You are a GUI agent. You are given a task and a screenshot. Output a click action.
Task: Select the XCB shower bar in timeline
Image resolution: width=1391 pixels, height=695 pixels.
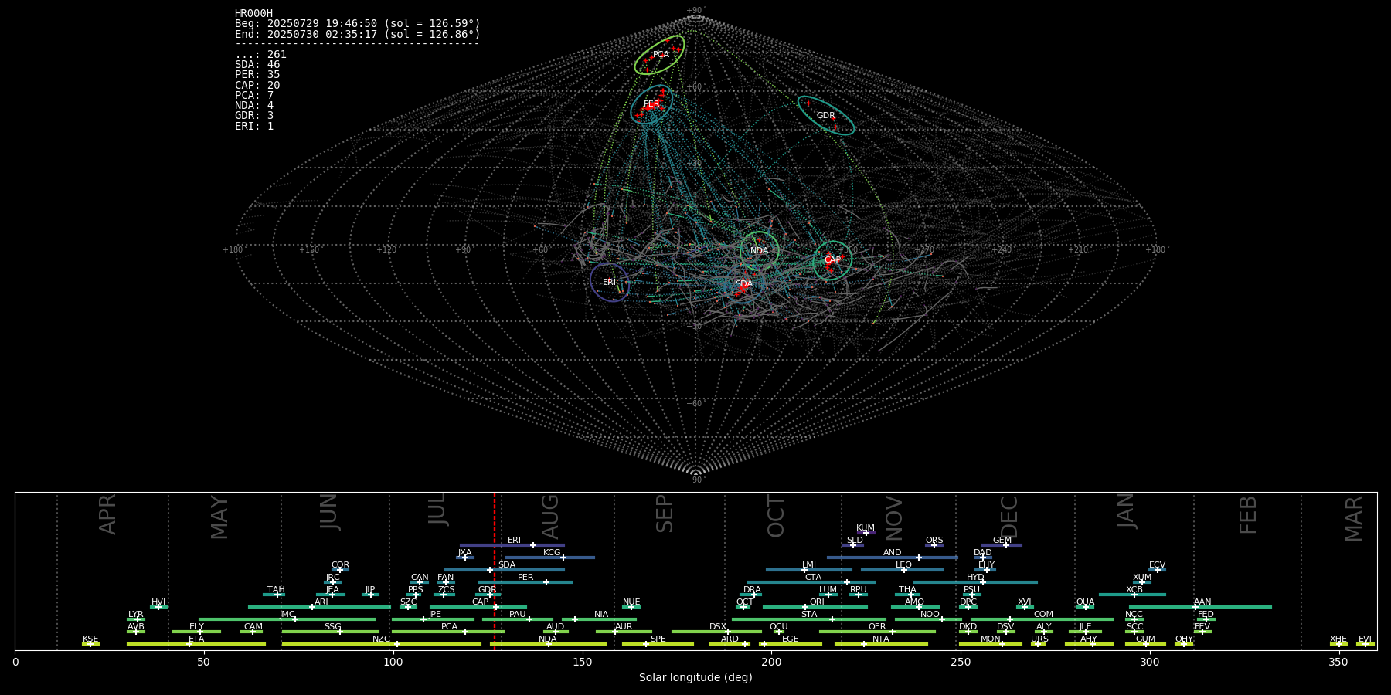[x=1132, y=595]
